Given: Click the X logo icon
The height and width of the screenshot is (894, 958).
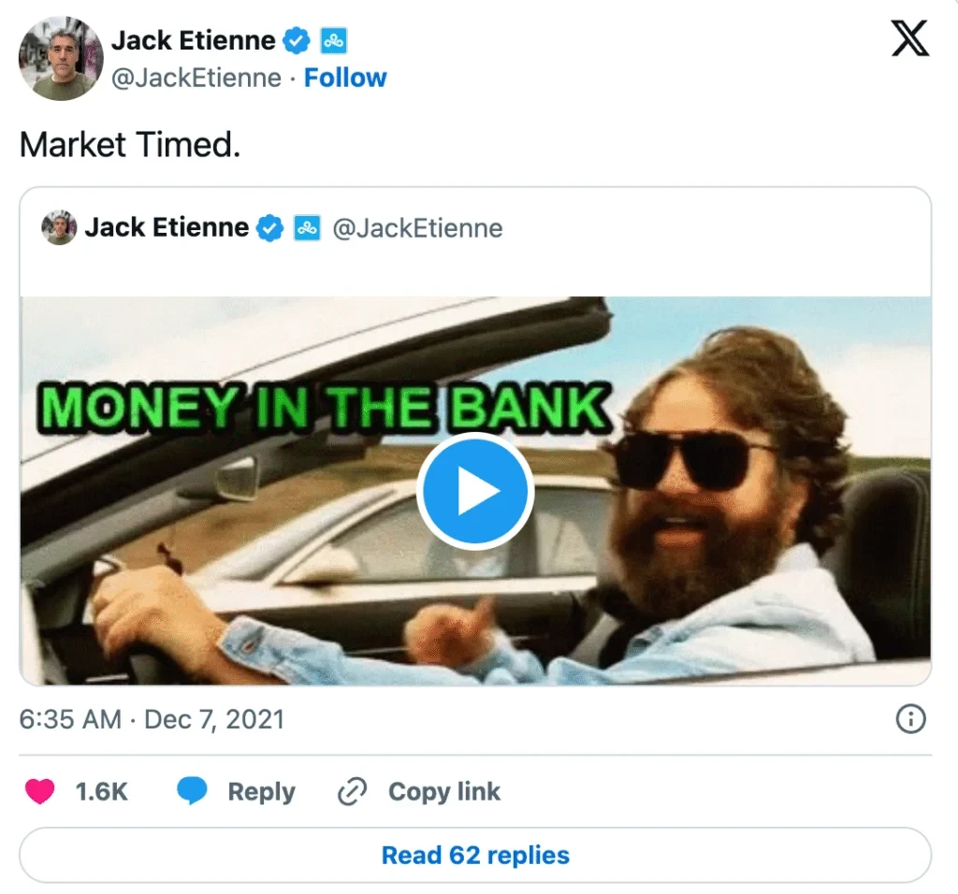Looking at the screenshot, I should 909,37.
